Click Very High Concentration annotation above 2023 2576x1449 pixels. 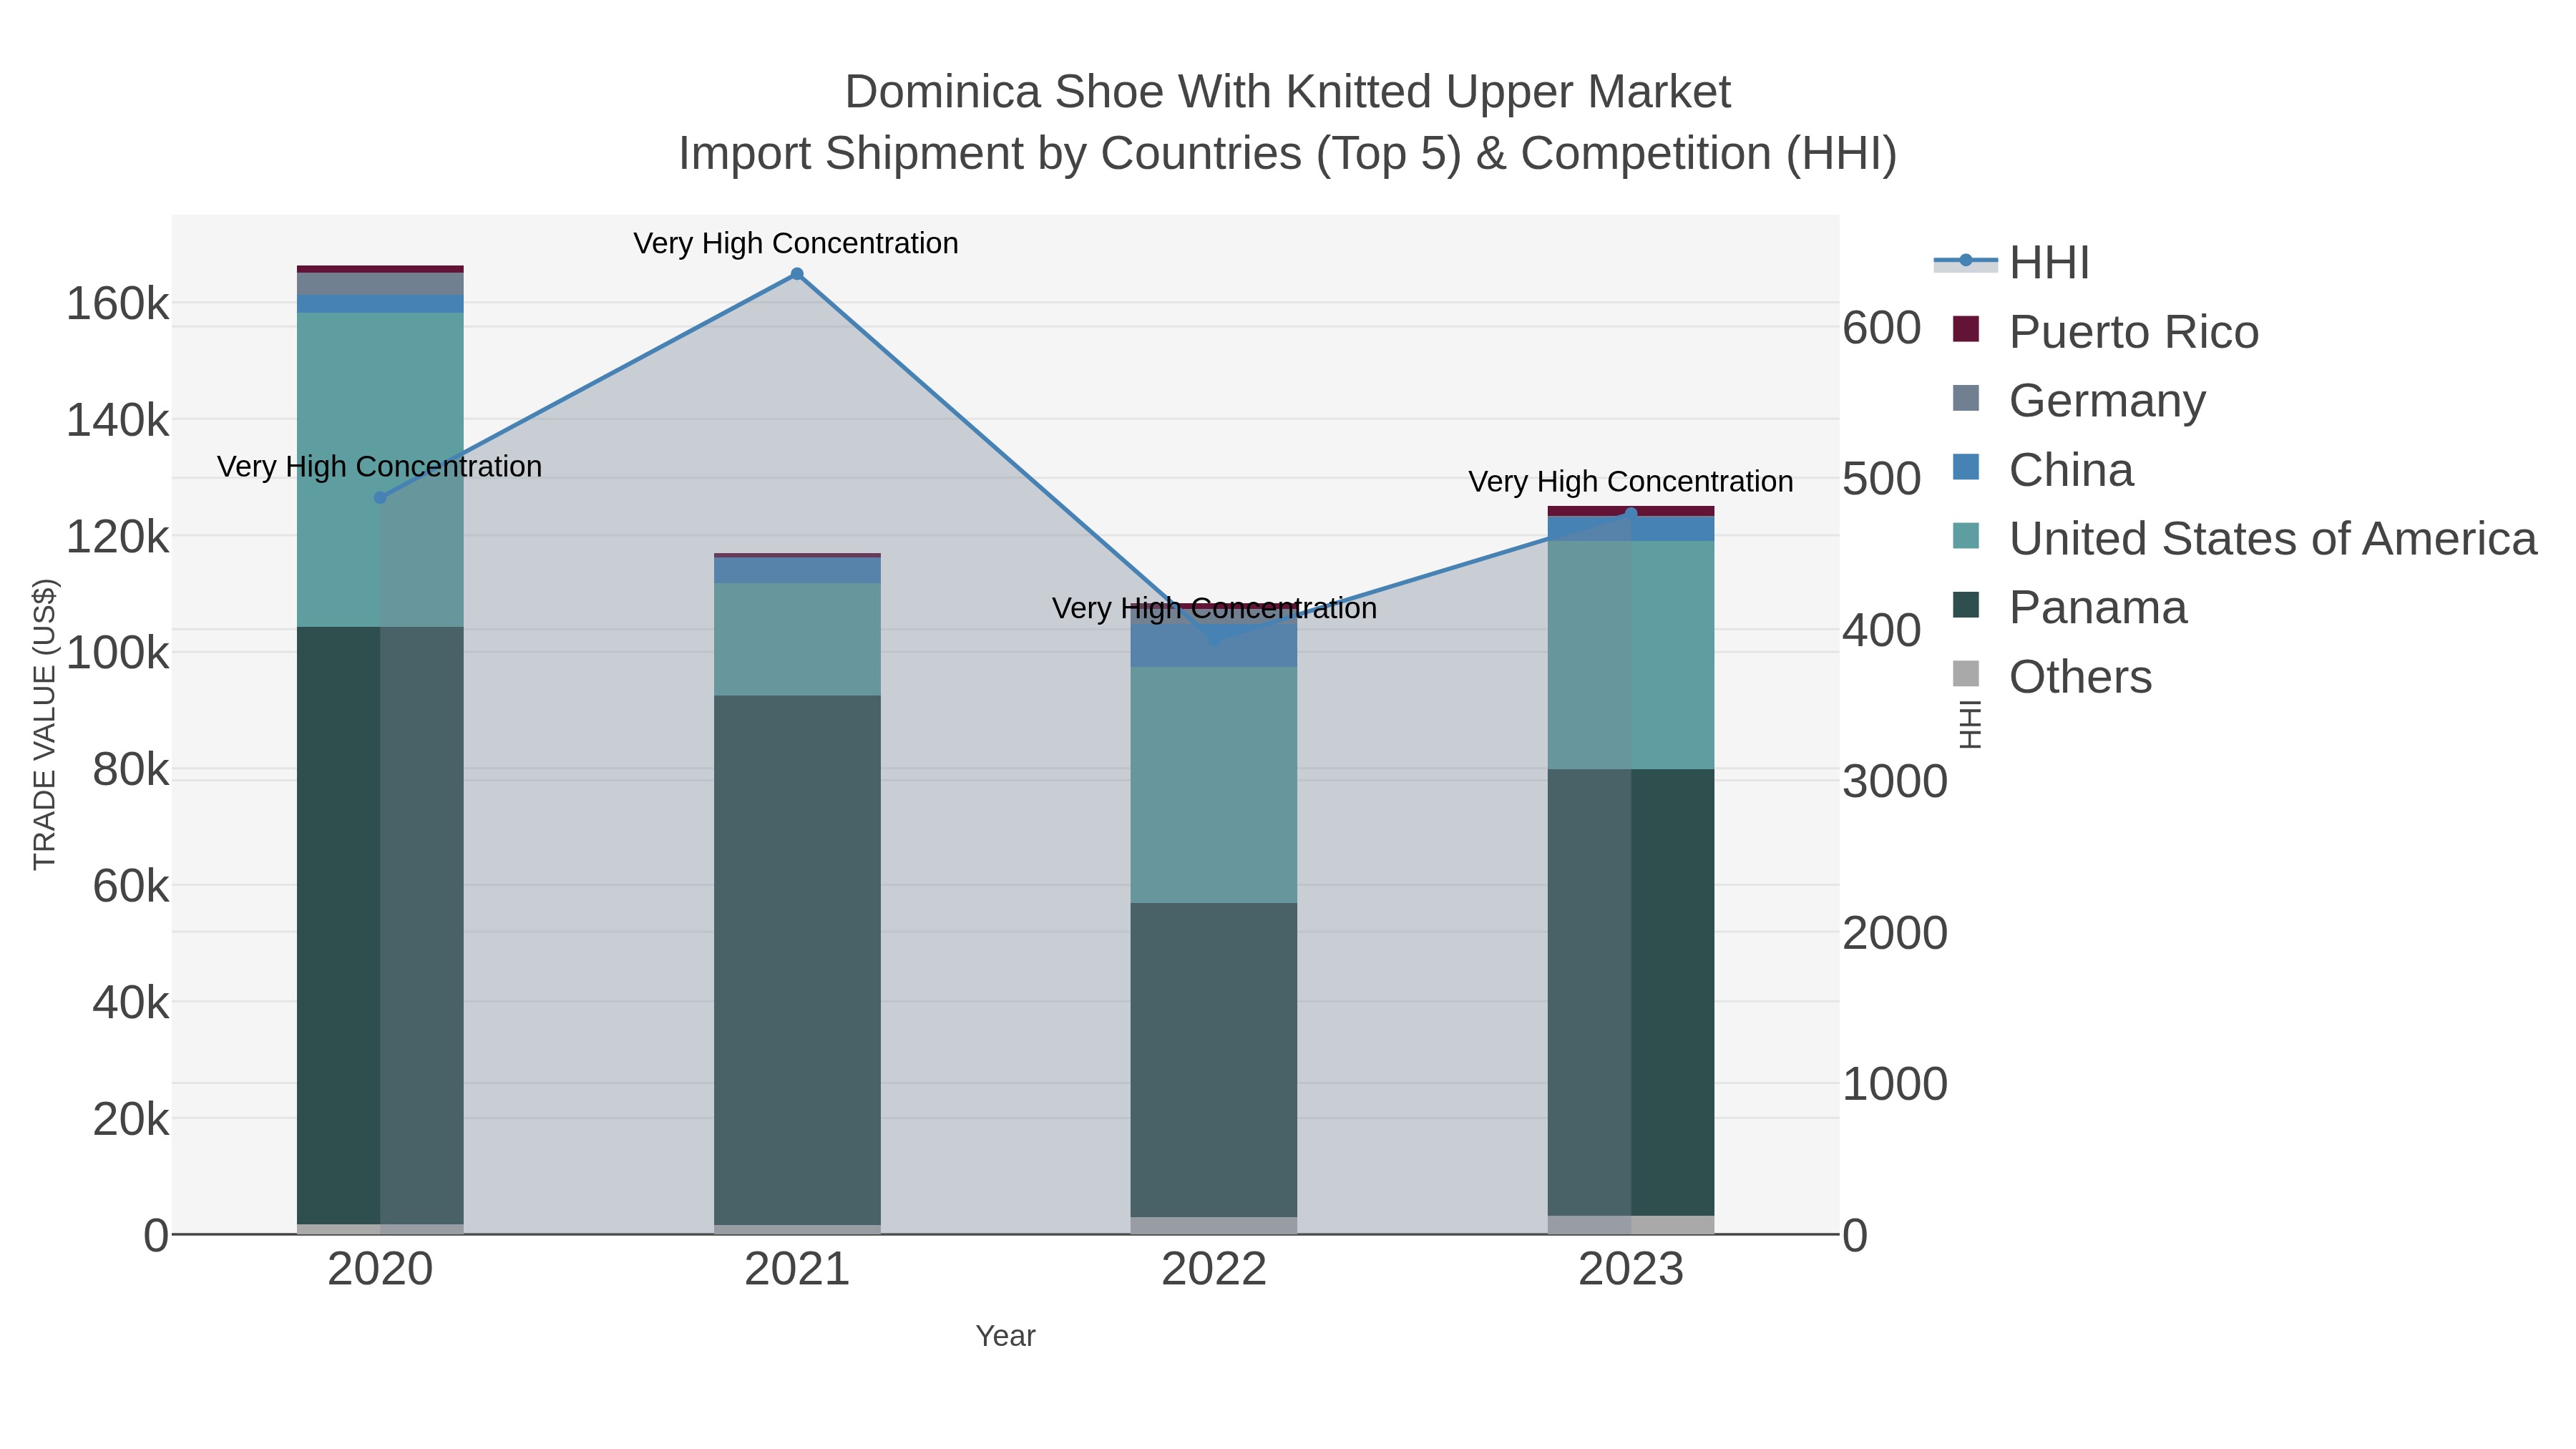pos(1631,482)
